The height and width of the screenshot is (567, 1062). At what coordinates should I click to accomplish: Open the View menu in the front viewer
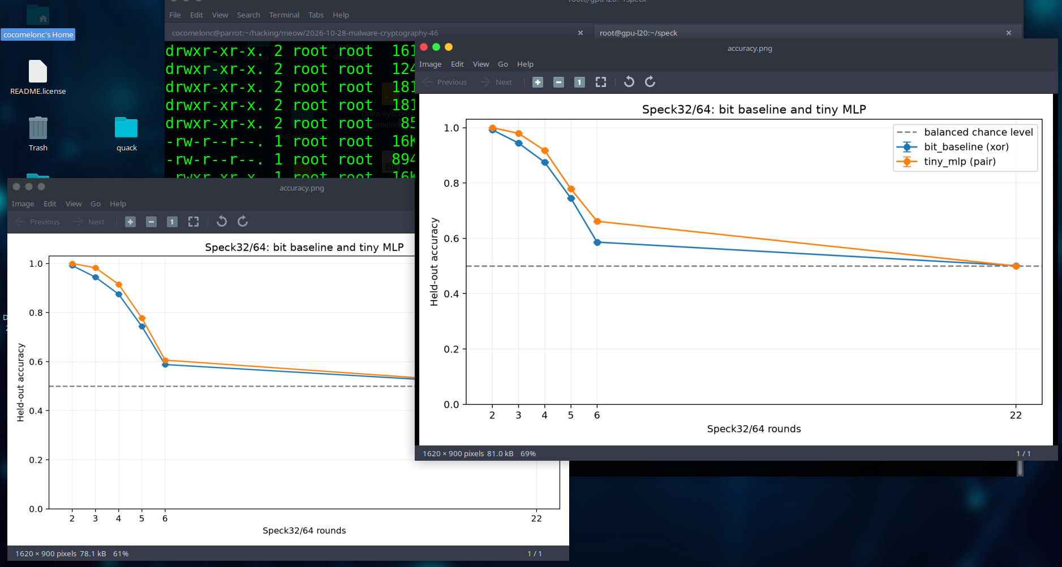coord(481,64)
